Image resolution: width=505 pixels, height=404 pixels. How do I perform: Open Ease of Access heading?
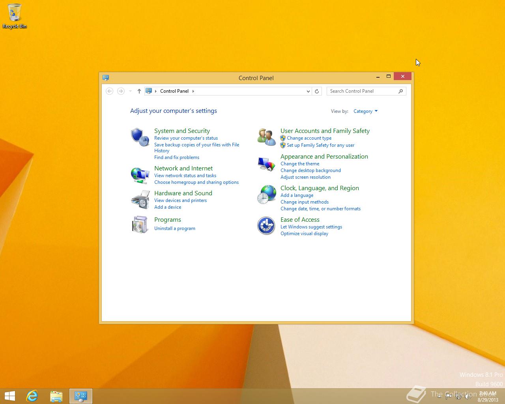(x=300, y=220)
